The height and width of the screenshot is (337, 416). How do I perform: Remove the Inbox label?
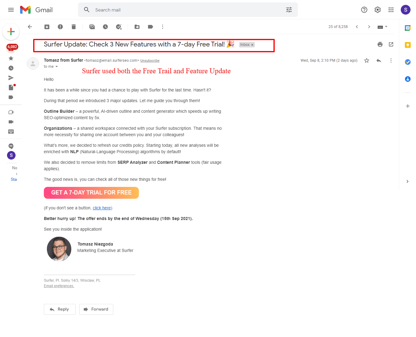pyautogui.click(x=252, y=45)
